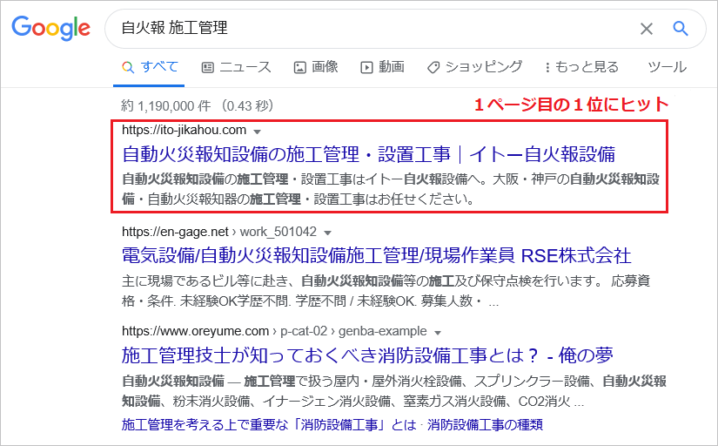The height and width of the screenshot is (446, 718).
Task: Click the snippet beginning 自動火災報知設備の施工管理・設置工事はイトー
Action: tap(391, 189)
